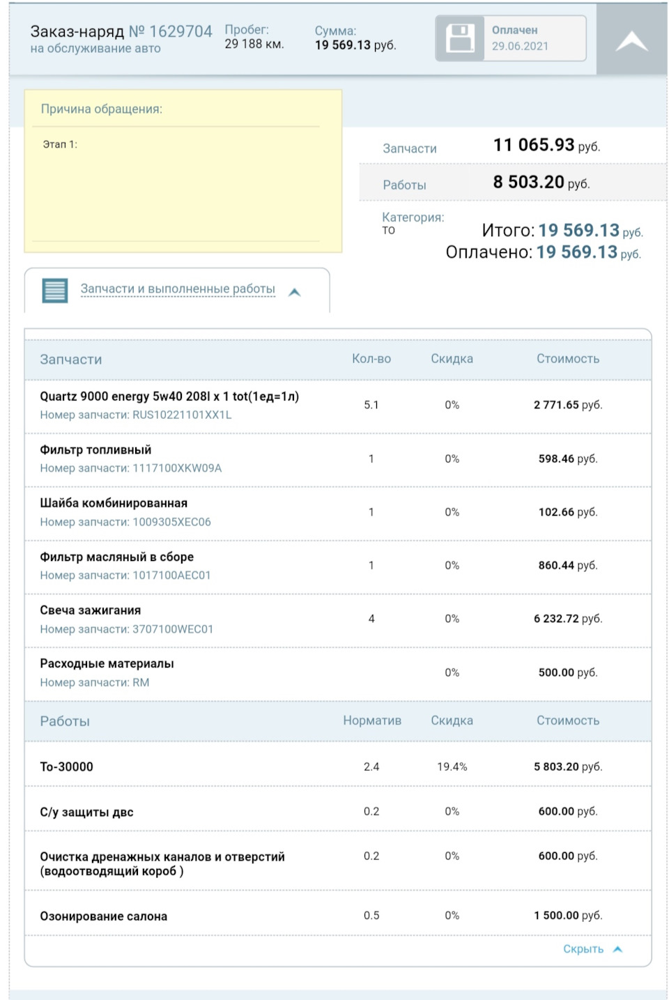Click order number 1629704
The width and height of the screenshot is (669, 1000).
[180, 31]
